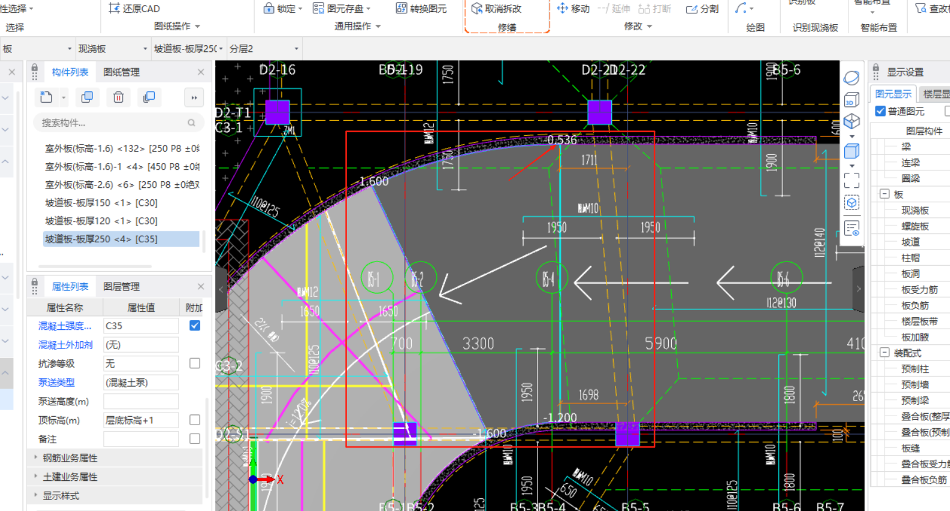Switch to 图层管理 tab
The image size is (950, 511).
coord(122,286)
